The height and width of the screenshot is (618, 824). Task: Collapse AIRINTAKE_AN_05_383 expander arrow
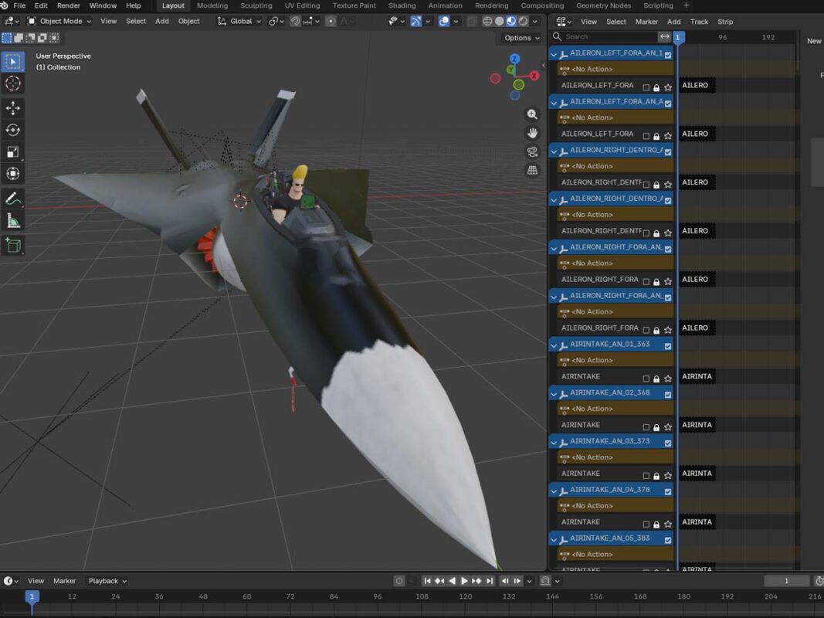point(554,539)
